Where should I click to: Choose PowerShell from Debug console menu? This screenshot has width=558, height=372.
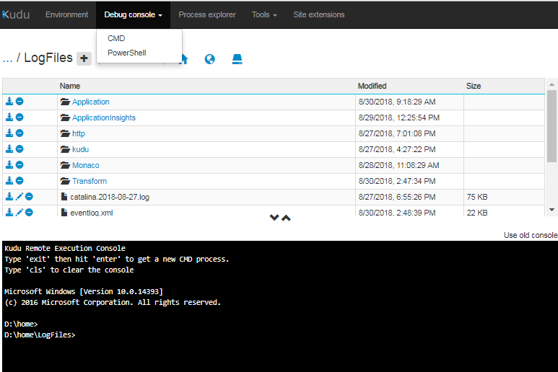point(126,53)
